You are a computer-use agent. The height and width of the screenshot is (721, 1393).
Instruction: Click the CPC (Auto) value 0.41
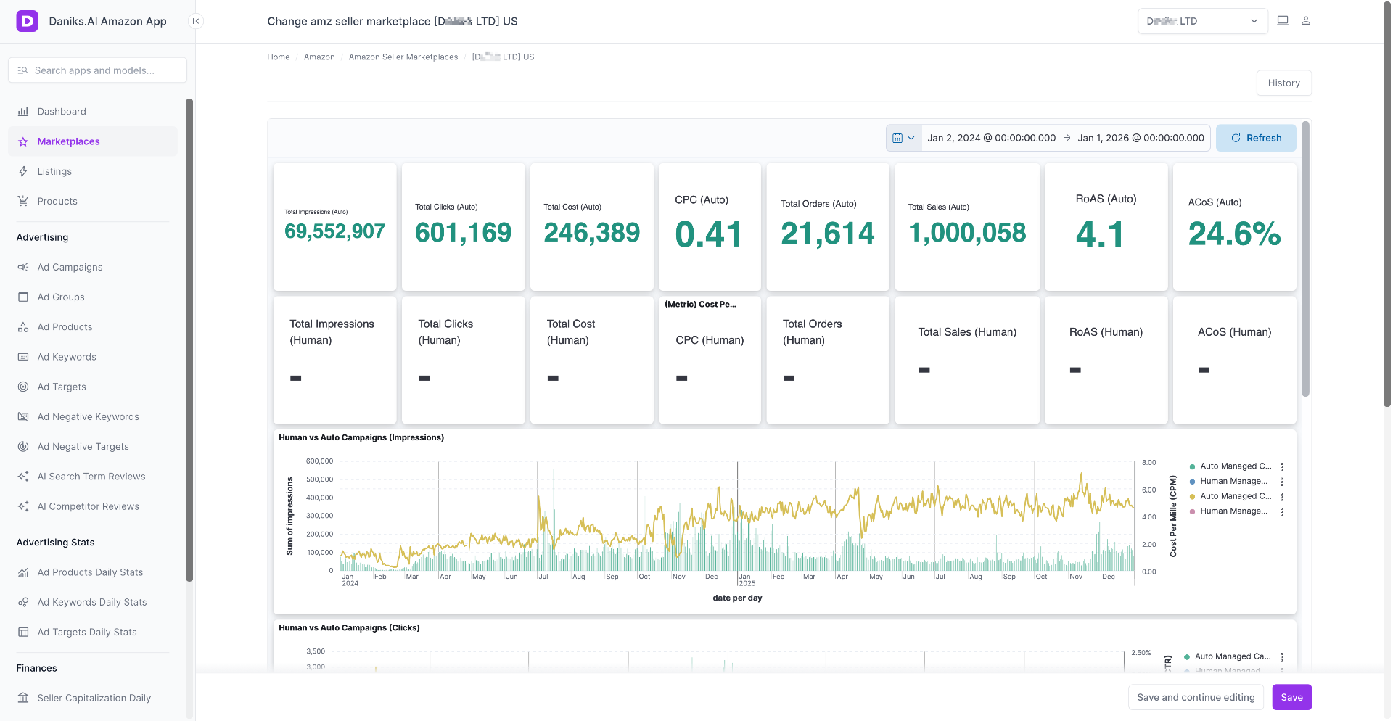[709, 234]
